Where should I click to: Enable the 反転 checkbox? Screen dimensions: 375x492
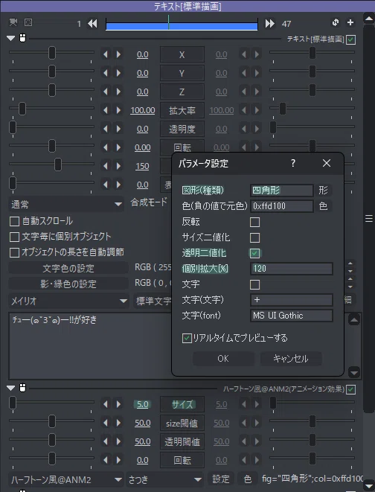click(x=254, y=222)
